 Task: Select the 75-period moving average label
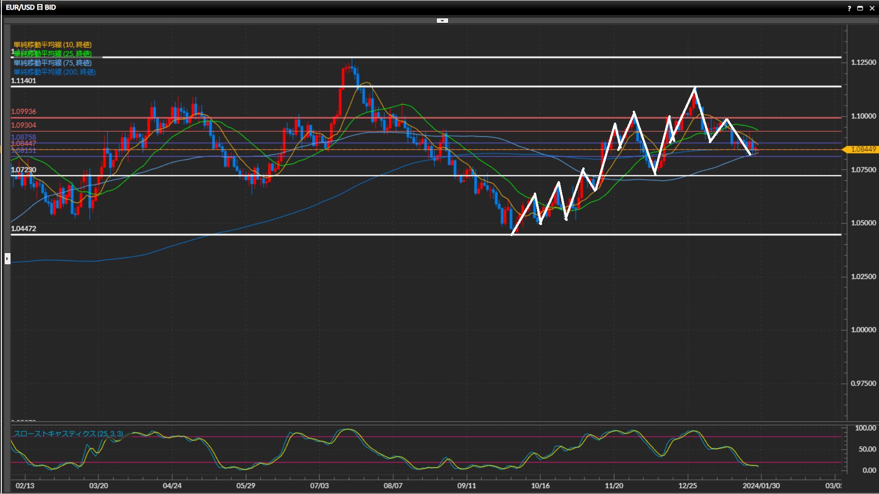pos(53,63)
